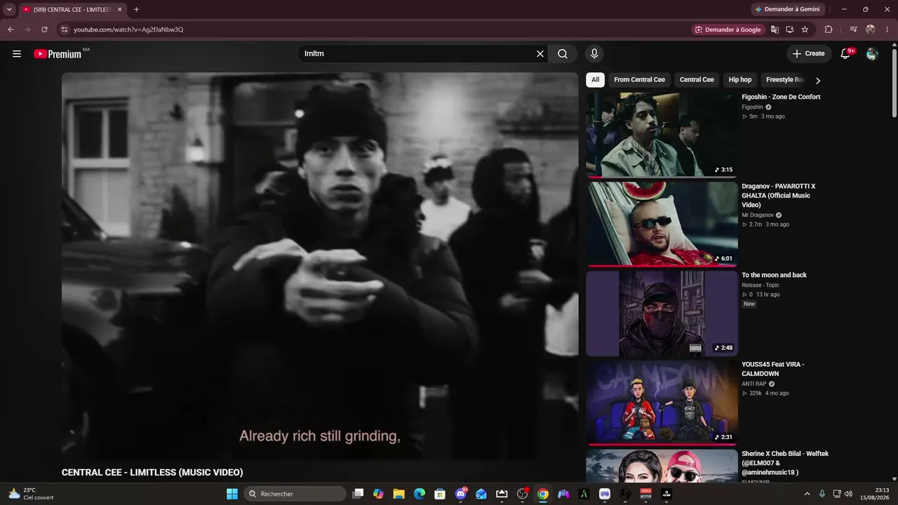Clear the YouTube search box text
Image resolution: width=898 pixels, height=505 pixels.
(x=540, y=53)
